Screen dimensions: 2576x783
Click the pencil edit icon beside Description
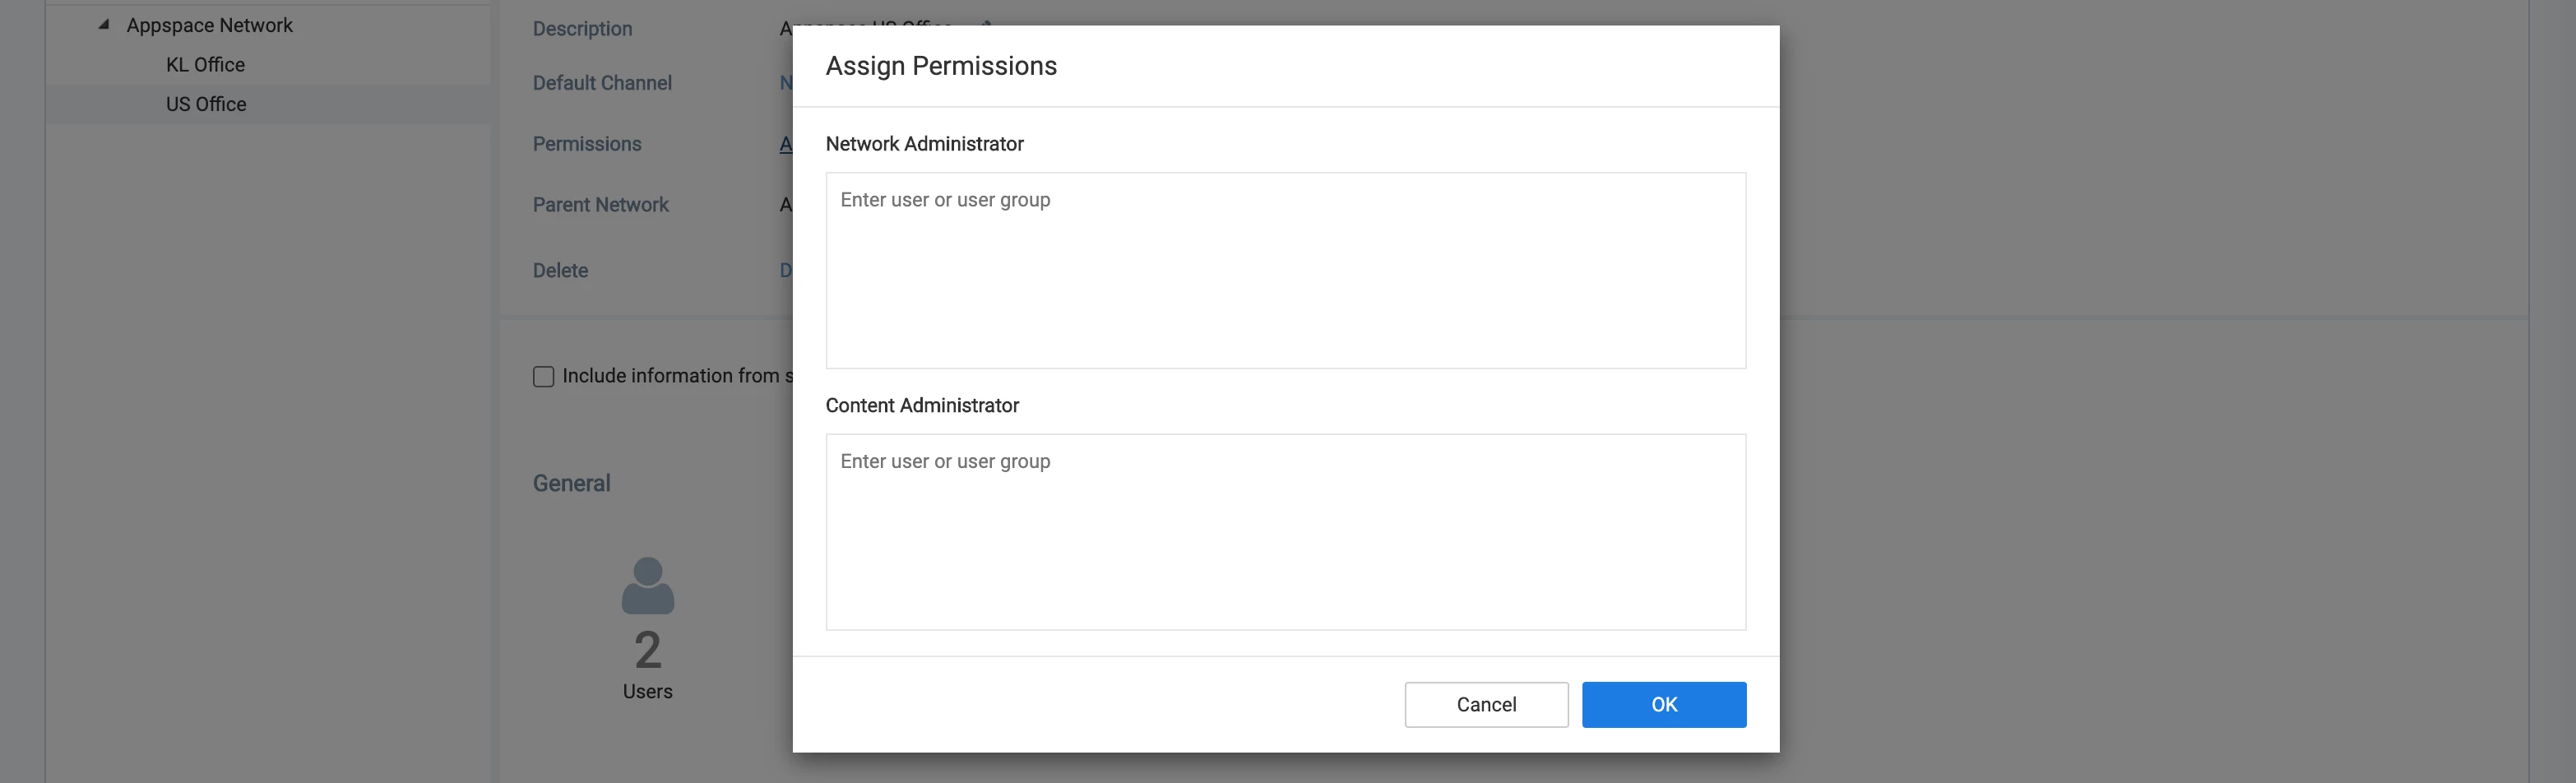(986, 22)
